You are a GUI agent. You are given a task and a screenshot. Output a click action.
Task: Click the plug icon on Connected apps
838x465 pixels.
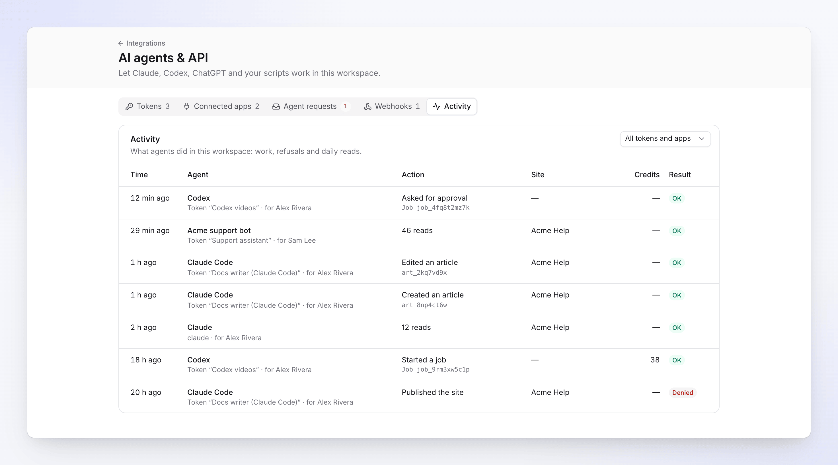point(187,107)
